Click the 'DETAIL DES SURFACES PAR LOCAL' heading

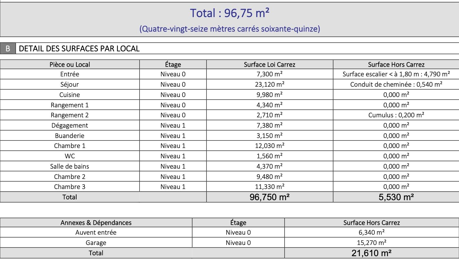tap(79, 49)
